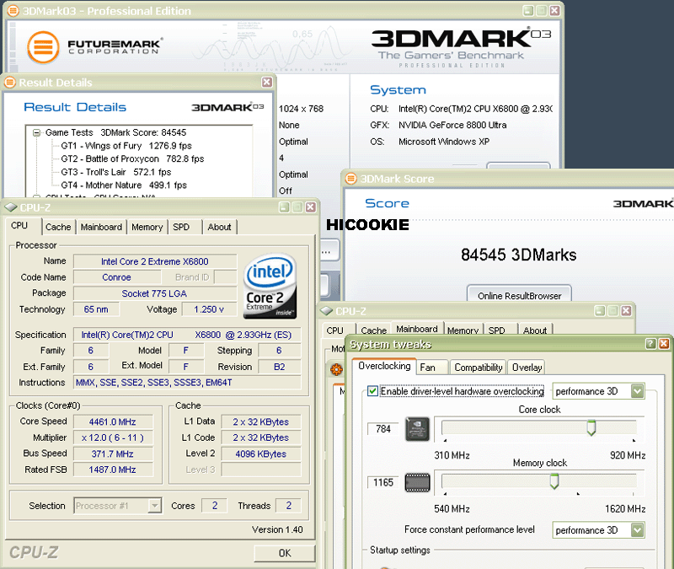674x569 pixels.
Task: Click the Result Details orange title bar icon
Action: click(11, 83)
